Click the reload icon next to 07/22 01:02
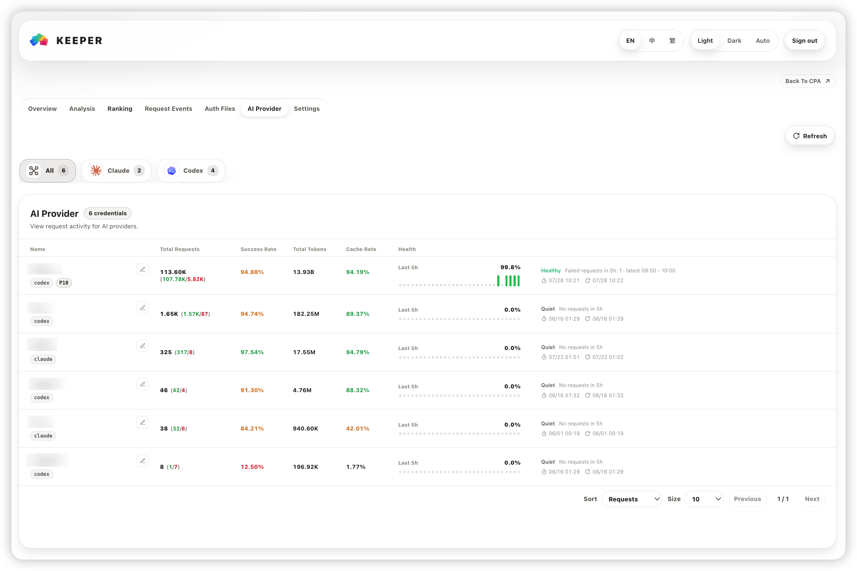This screenshot has height=571, width=857. [588, 357]
